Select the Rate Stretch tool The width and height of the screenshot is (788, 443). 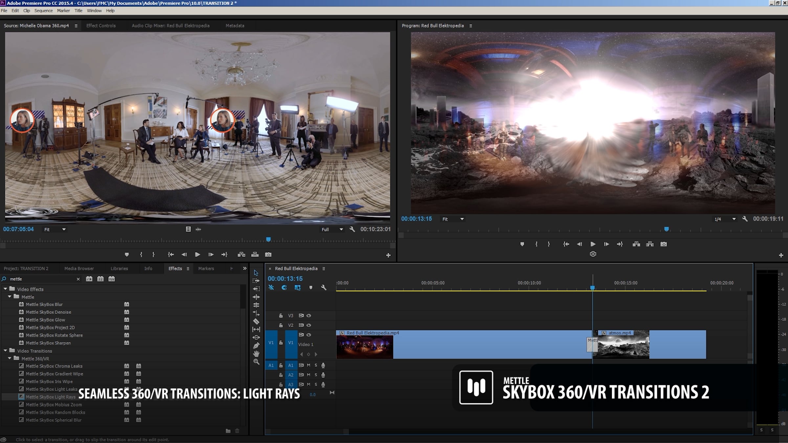[256, 313]
